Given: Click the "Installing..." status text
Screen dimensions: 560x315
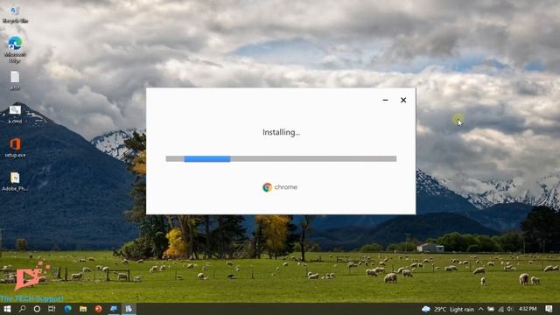Looking at the screenshot, I should tap(282, 132).
